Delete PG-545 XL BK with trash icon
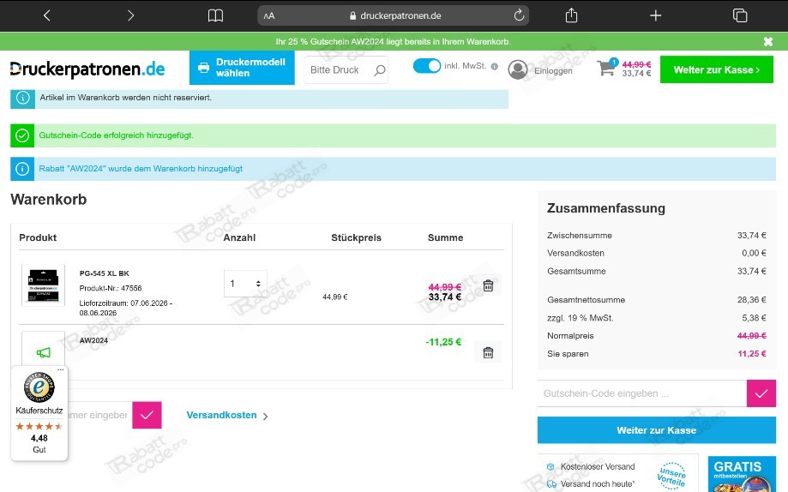This screenshot has width=788, height=492. (x=488, y=285)
